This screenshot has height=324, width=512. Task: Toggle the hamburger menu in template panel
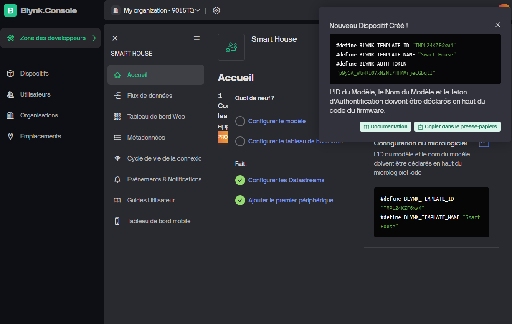click(197, 38)
